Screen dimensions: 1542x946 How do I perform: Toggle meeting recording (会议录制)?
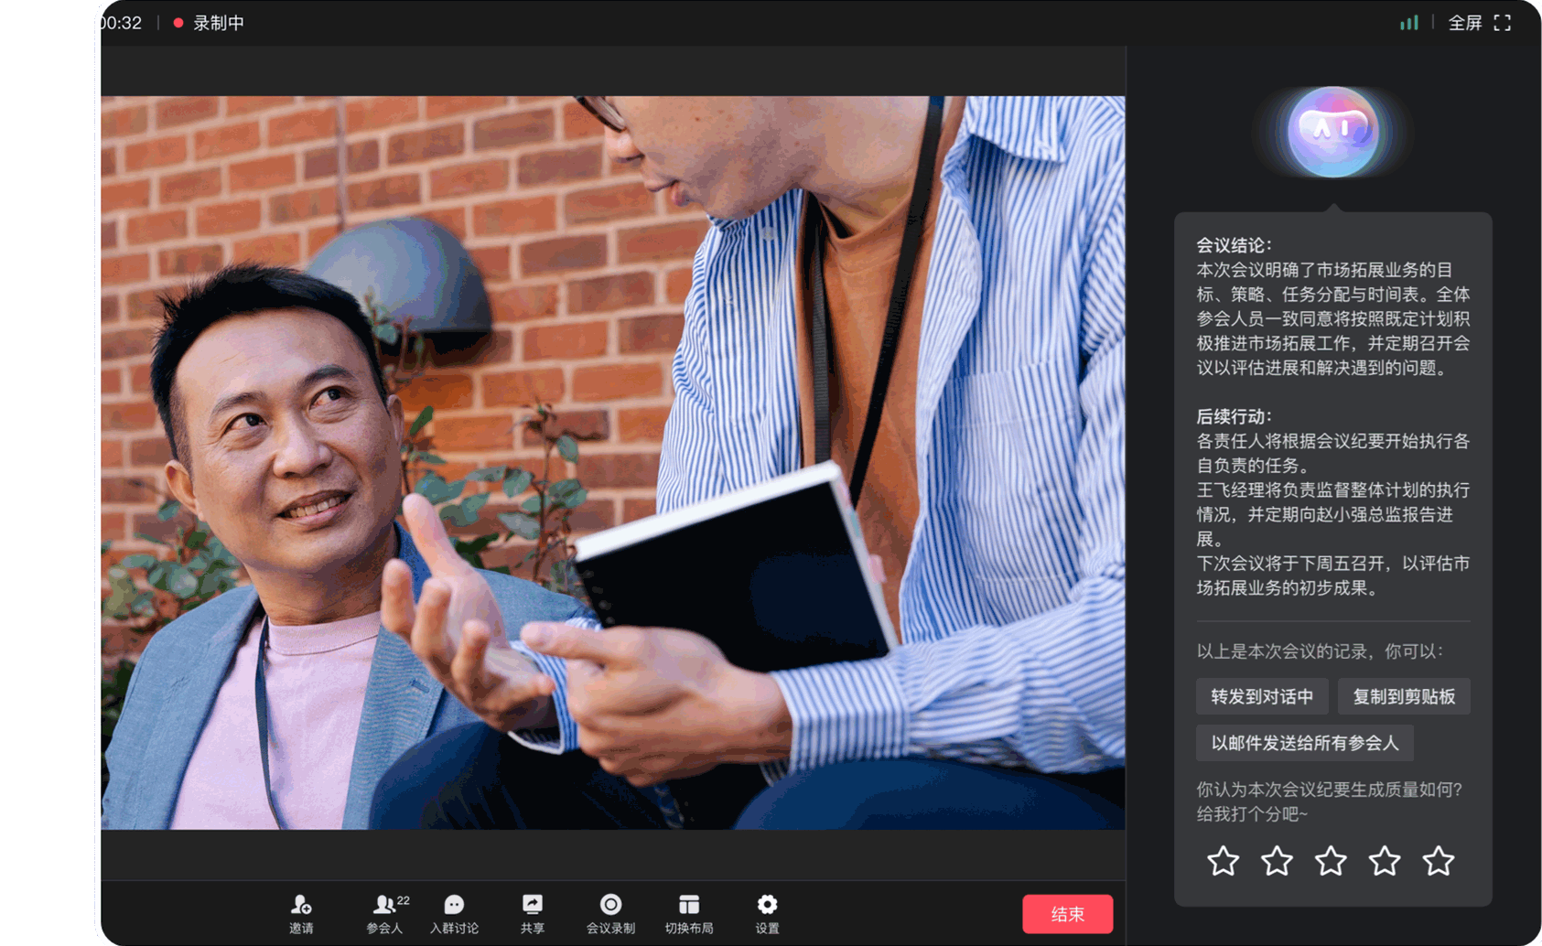point(610,913)
